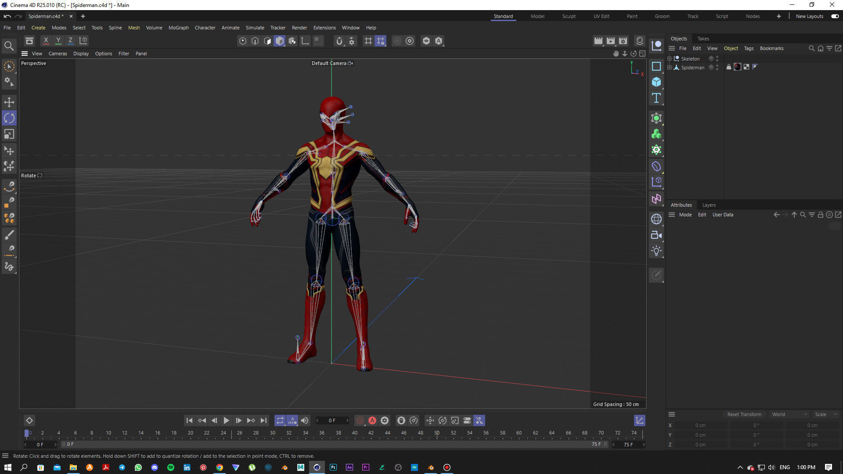Click the Record Active Objects button
This screenshot has width=843, height=474.
(x=360, y=420)
